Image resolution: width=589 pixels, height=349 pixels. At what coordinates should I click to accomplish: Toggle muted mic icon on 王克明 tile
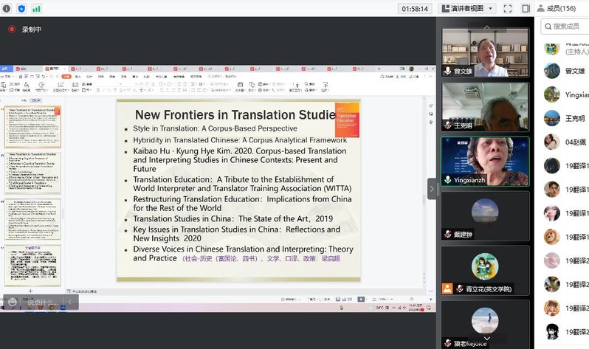(447, 125)
